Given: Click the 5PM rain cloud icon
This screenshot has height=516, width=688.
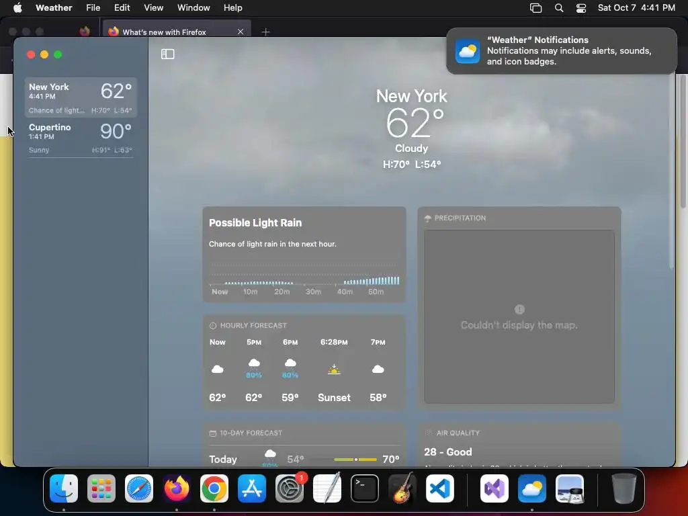Looking at the screenshot, I should tap(253, 363).
